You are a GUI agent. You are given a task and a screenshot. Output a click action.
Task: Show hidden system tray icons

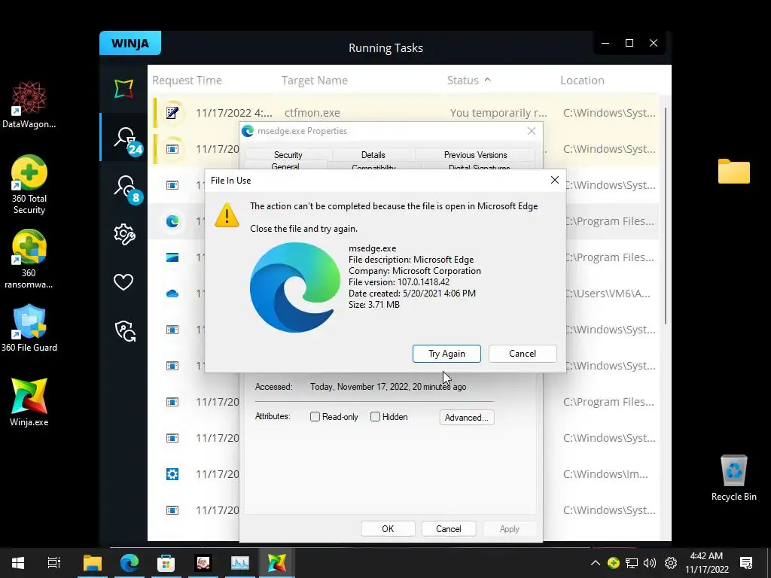point(595,563)
